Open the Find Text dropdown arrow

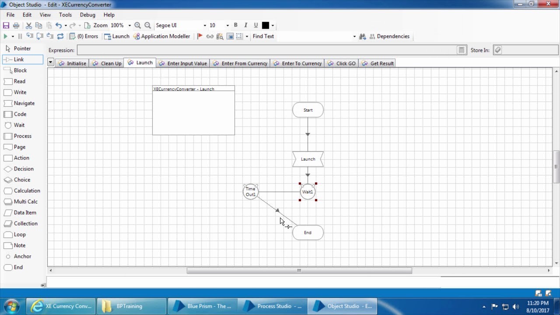point(354,36)
